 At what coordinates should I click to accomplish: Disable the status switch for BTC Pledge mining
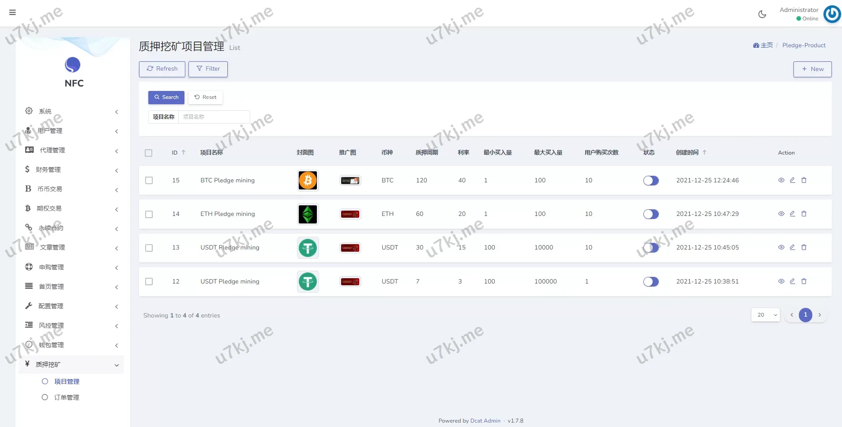[x=651, y=180]
